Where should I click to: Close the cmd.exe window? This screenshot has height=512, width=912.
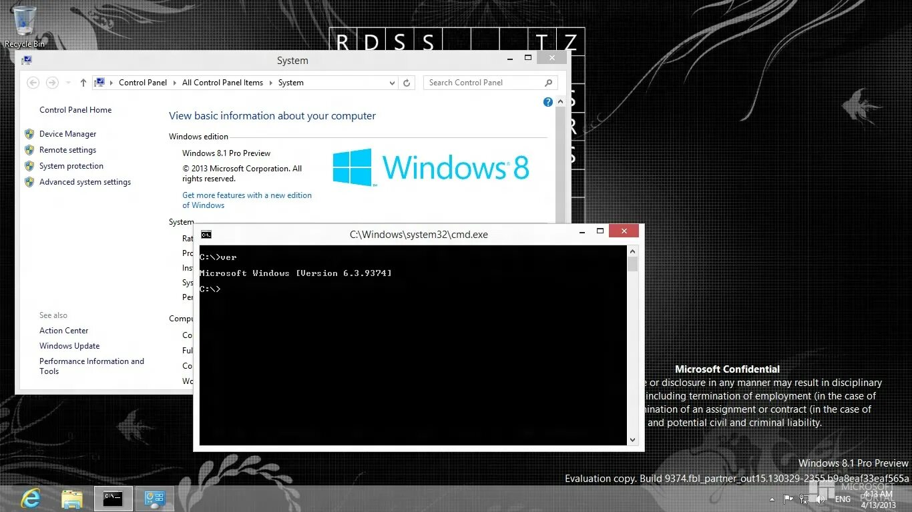624,231
